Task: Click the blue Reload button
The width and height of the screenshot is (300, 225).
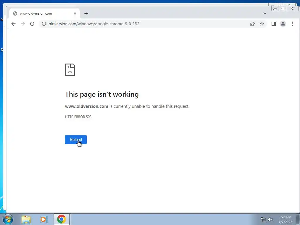Action: tap(76, 139)
